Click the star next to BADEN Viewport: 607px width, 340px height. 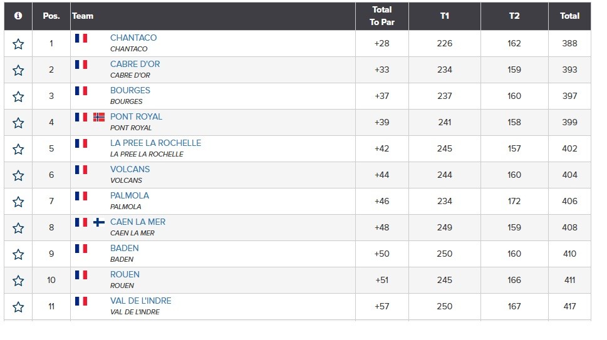tap(18, 254)
